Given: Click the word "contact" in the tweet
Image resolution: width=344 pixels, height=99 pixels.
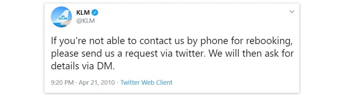Looking at the screenshot, I should [147, 42].
